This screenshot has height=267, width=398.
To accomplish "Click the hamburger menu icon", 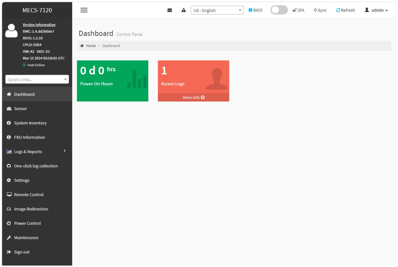I will coord(84,10).
